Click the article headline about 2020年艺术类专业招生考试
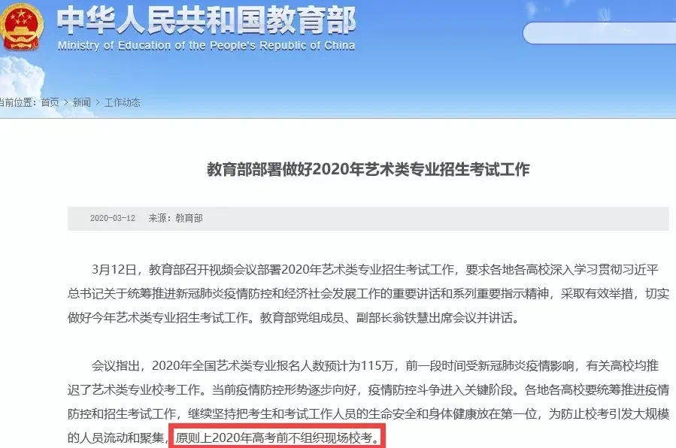The width and height of the screenshot is (676, 448). point(368,169)
